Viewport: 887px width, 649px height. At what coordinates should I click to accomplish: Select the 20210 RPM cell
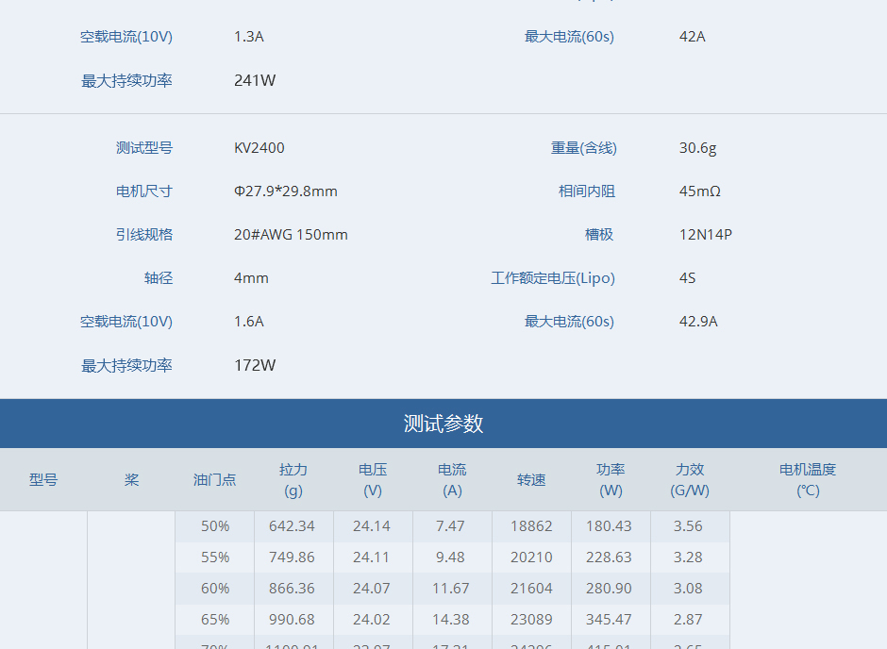(x=531, y=557)
